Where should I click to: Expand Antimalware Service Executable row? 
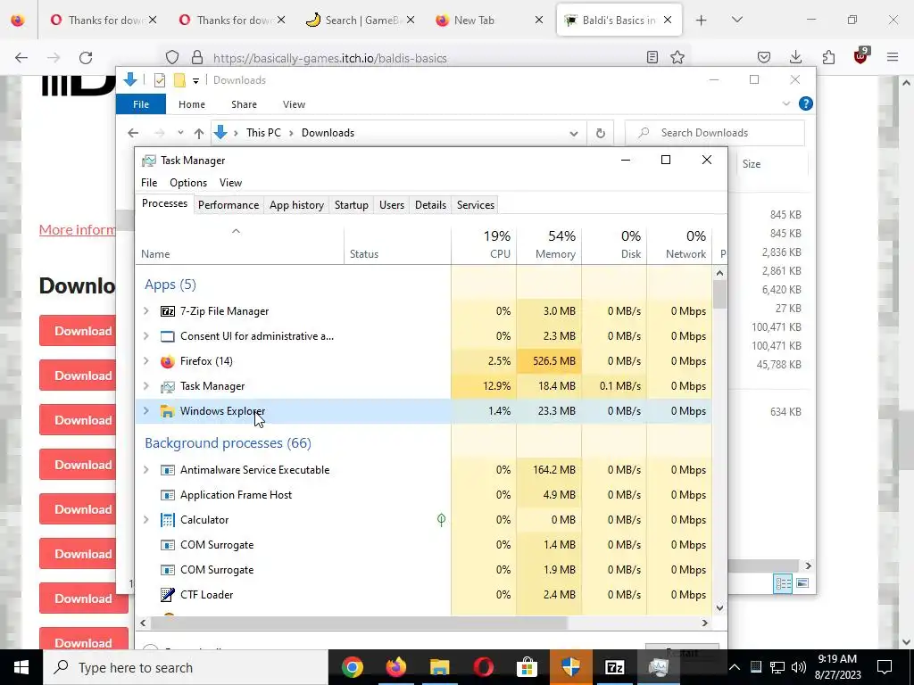click(146, 469)
